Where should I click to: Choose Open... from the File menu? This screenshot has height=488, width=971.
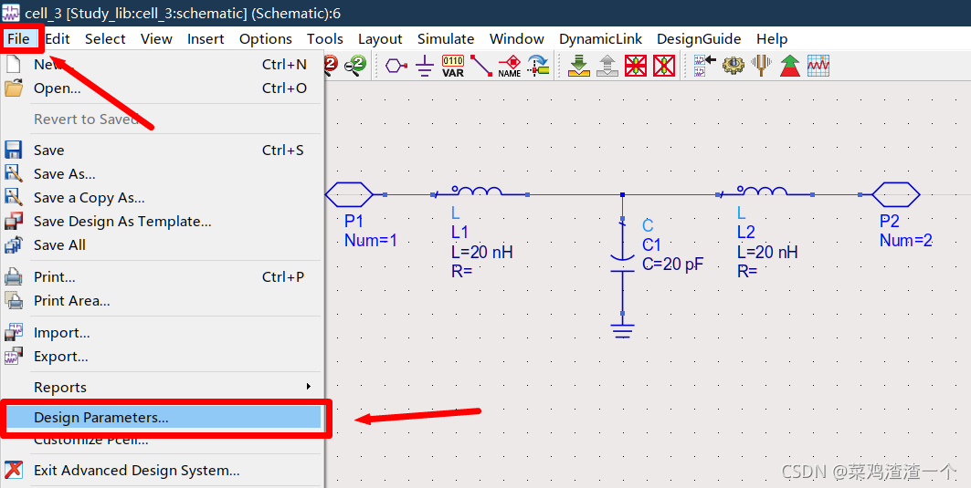click(x=163, y=88)
